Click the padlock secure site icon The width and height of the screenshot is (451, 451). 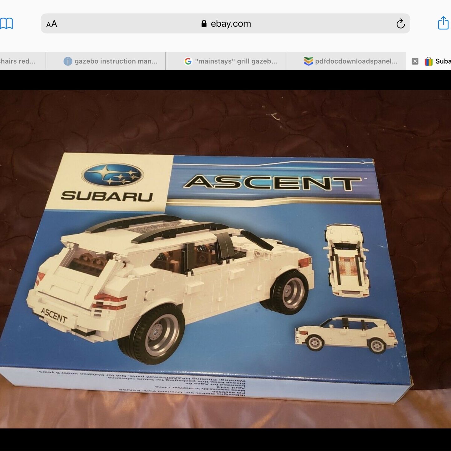pyautogui.click(x=204, y=23)
